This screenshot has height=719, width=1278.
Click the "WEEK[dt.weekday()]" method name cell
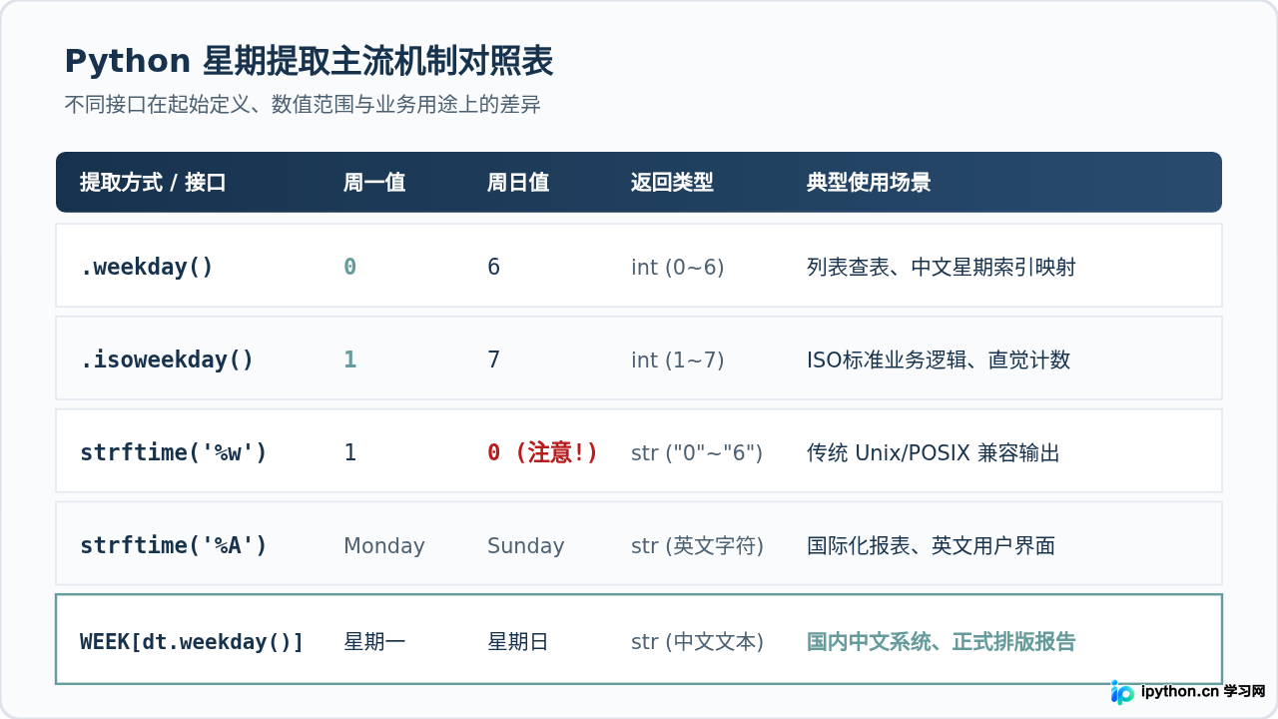(x=192, y=641)
